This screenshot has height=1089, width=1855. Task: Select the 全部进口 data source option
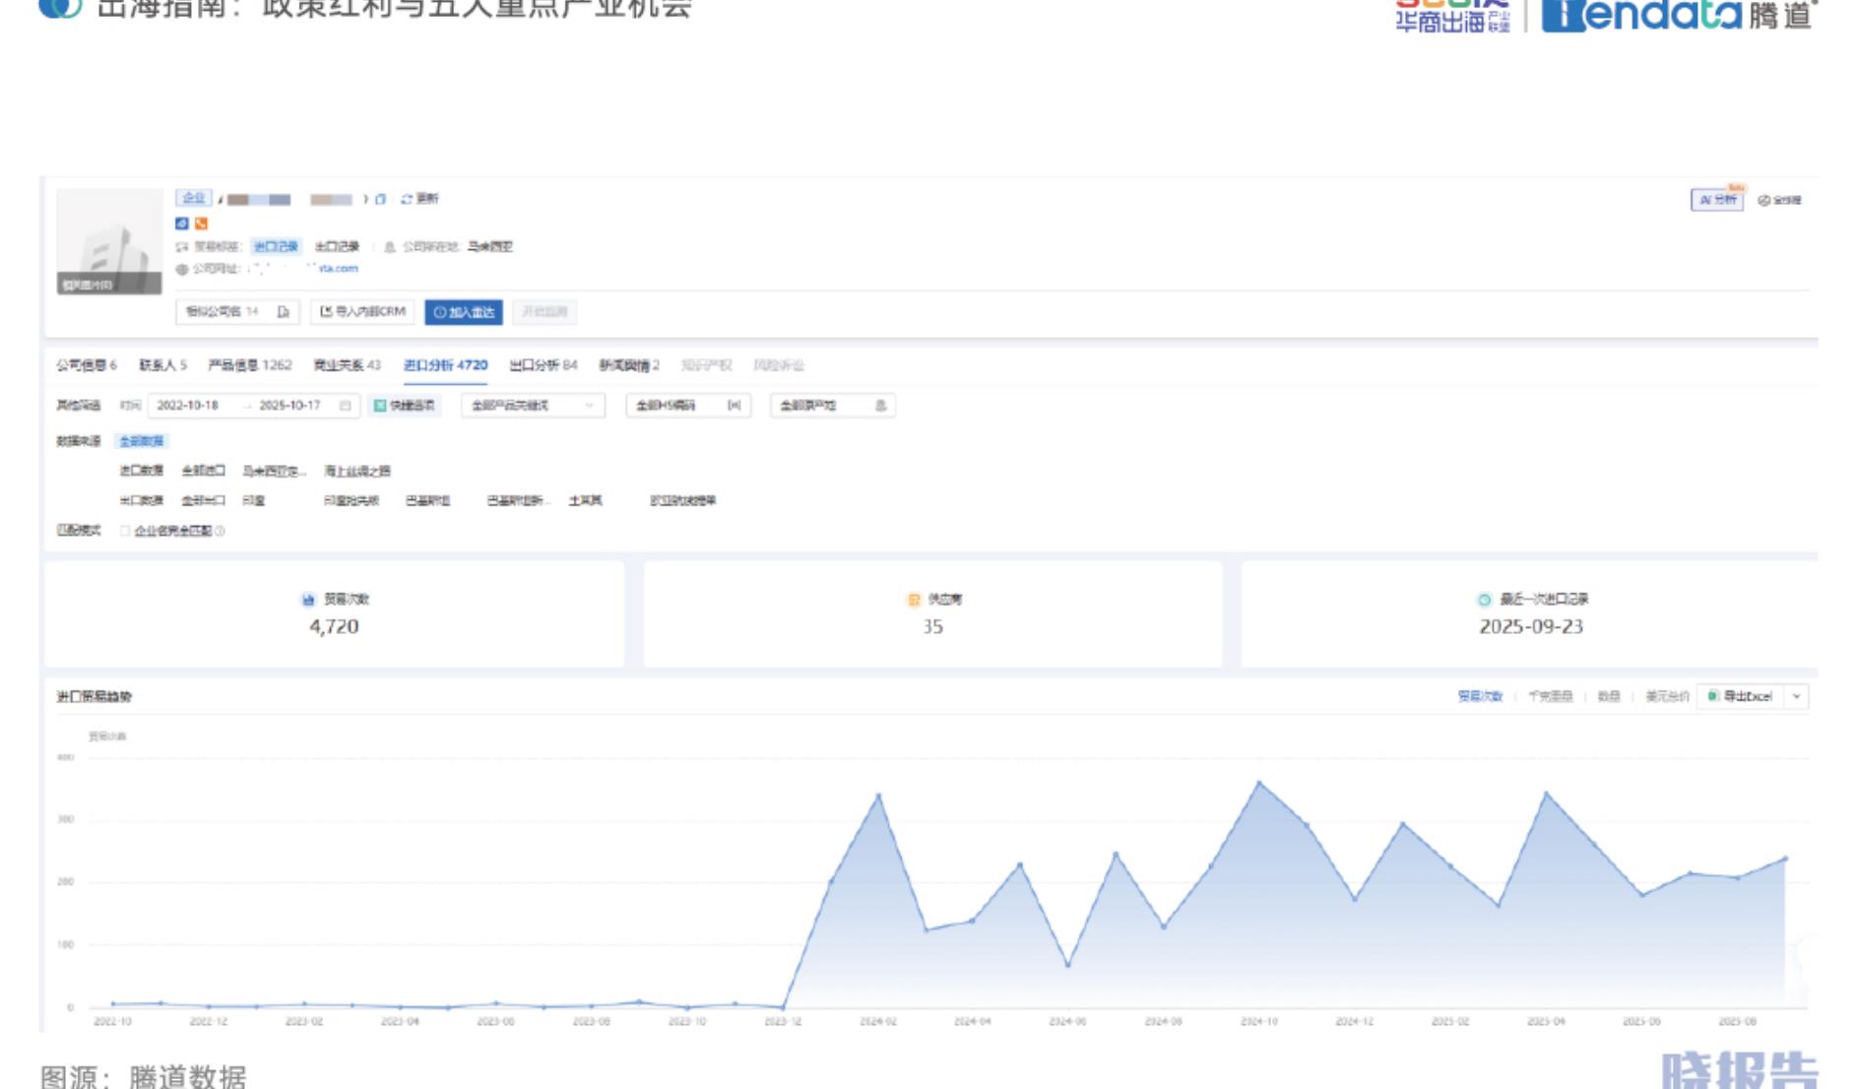(203, 471)
